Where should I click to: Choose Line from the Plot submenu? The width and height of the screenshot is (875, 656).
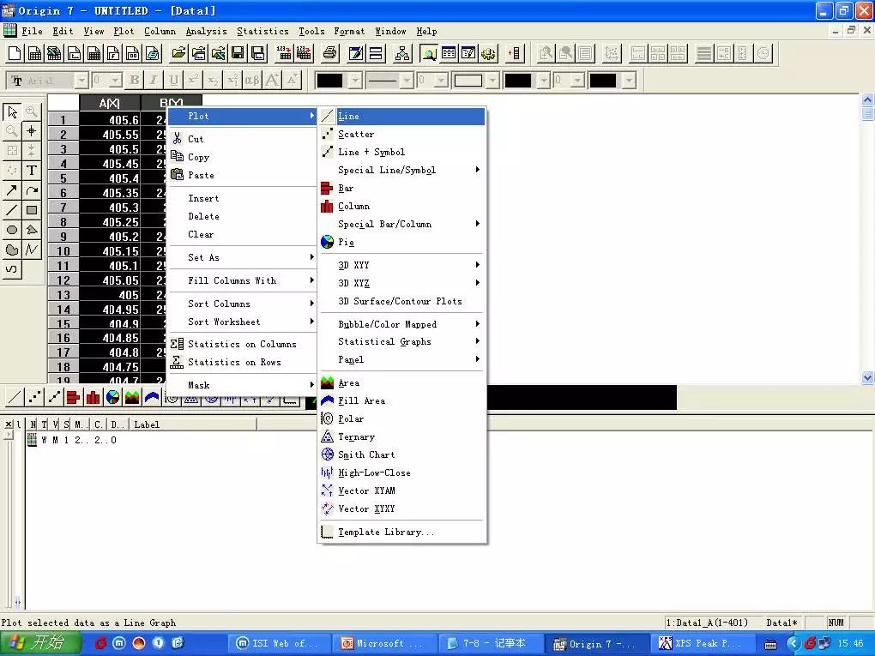click(x=401, y=116)
